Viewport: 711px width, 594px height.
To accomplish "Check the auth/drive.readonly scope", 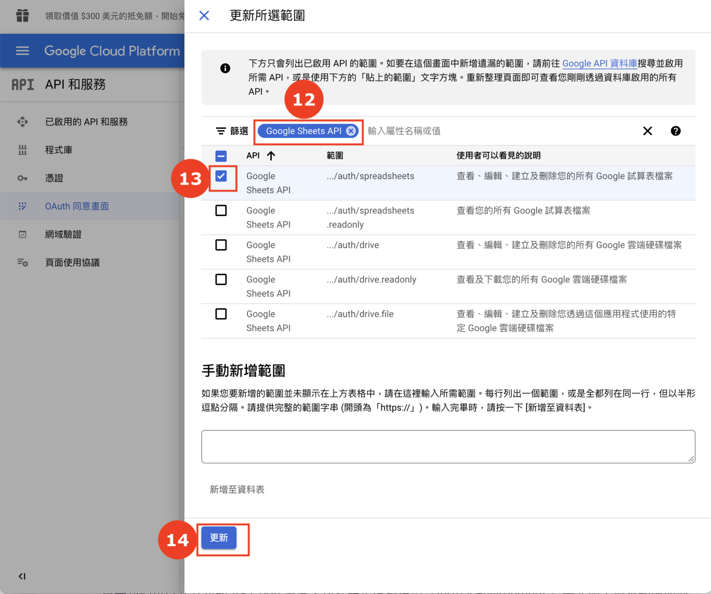I will pyautogui.click(x=221, y=279).
